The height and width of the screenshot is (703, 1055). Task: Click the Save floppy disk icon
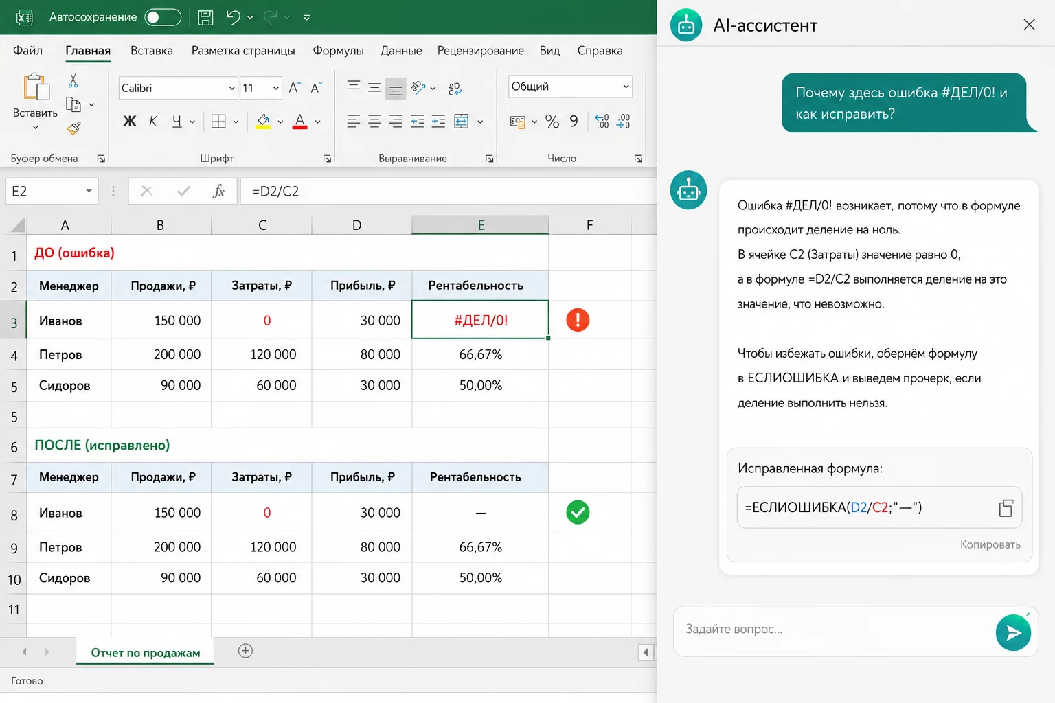205,18
